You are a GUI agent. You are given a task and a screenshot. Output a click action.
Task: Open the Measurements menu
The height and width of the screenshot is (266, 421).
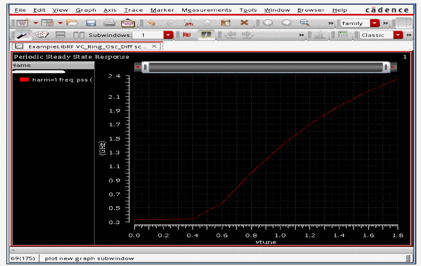[x=207, y=10]
